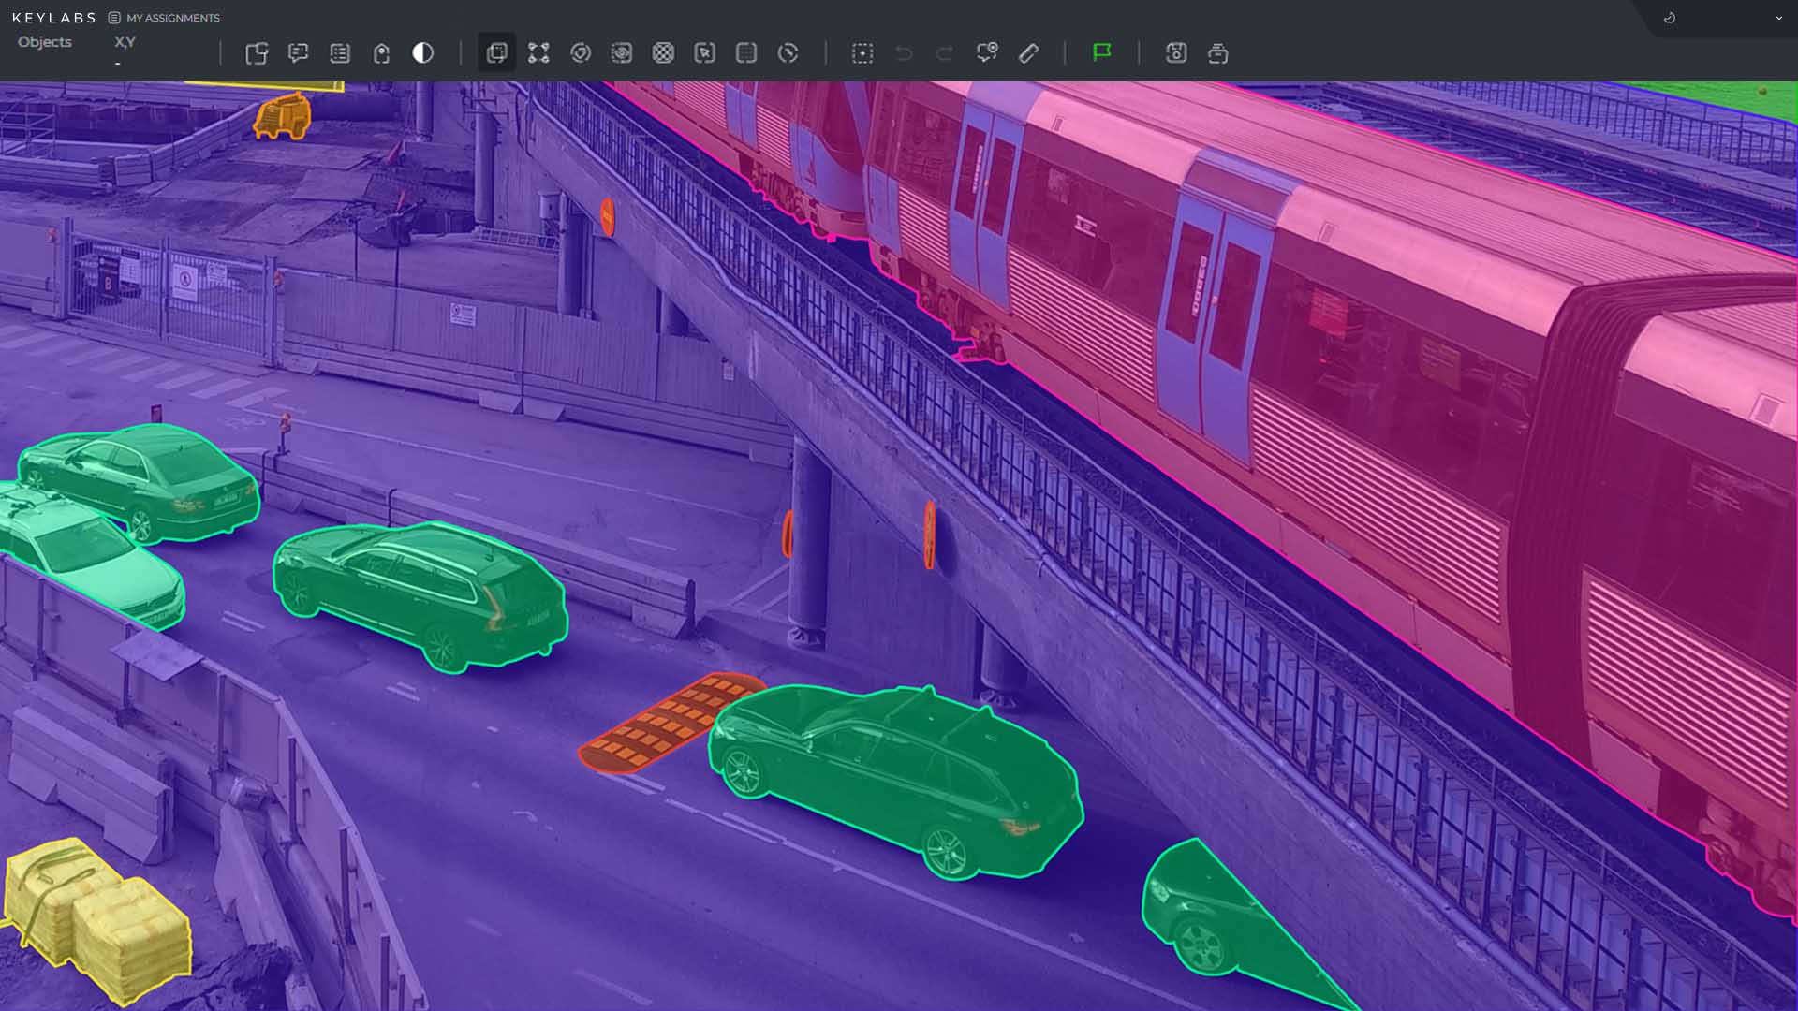The width and height of the screenshot is (1798, 1011).
Task: Activate the marquee selection tool
Action: [x=862, y=53]
